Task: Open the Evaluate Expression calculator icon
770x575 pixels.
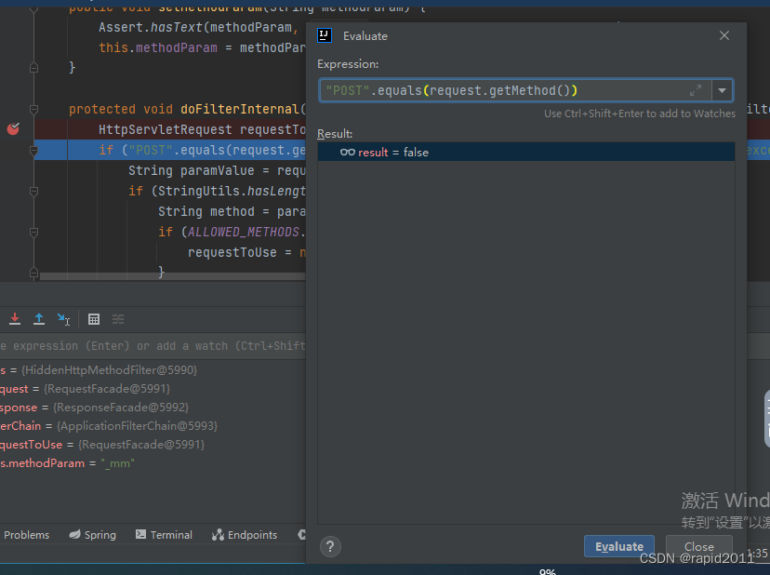Action: (94, 319)
